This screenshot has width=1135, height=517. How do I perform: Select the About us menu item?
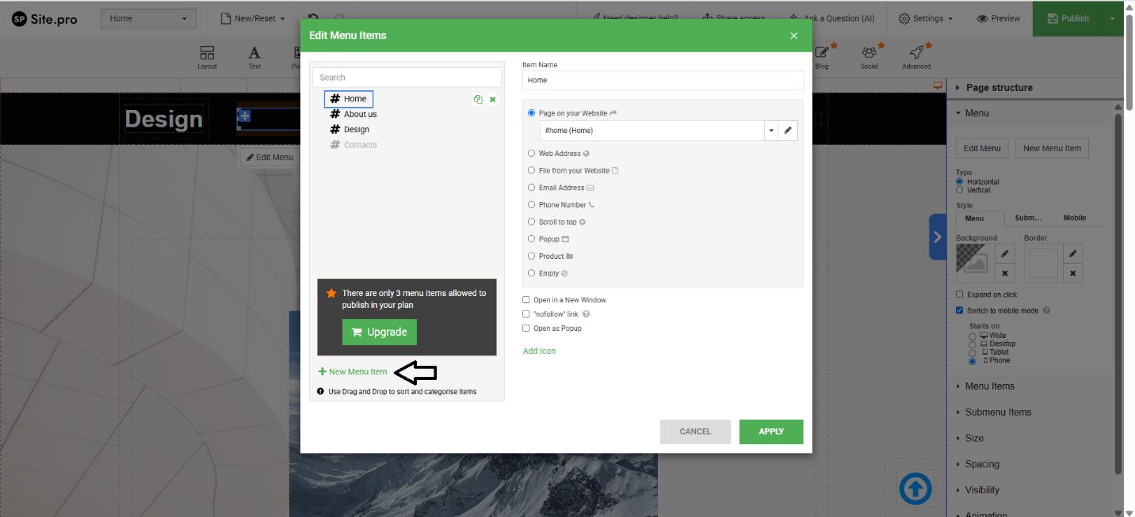(360, 114)
